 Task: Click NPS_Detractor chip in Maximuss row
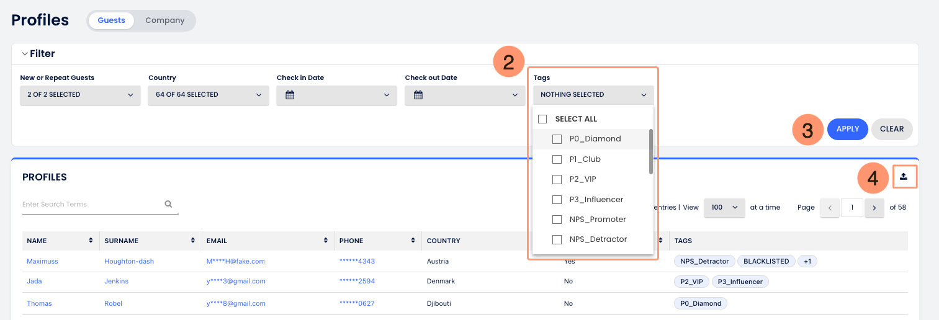click(704, 262)
